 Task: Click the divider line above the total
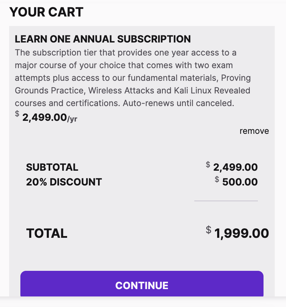pyautogui.click(x=226, y=201)
